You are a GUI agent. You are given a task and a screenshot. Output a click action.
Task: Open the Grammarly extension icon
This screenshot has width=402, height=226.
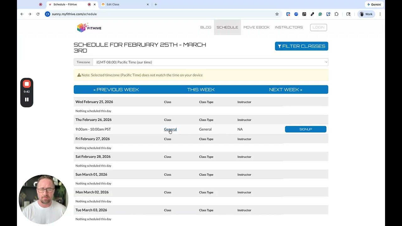[x=320, y=14]
